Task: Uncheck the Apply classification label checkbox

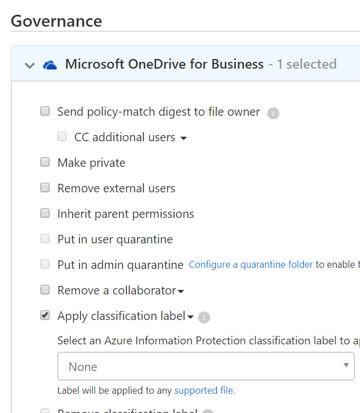Action: pyautogui.click(x=45, y=315)
